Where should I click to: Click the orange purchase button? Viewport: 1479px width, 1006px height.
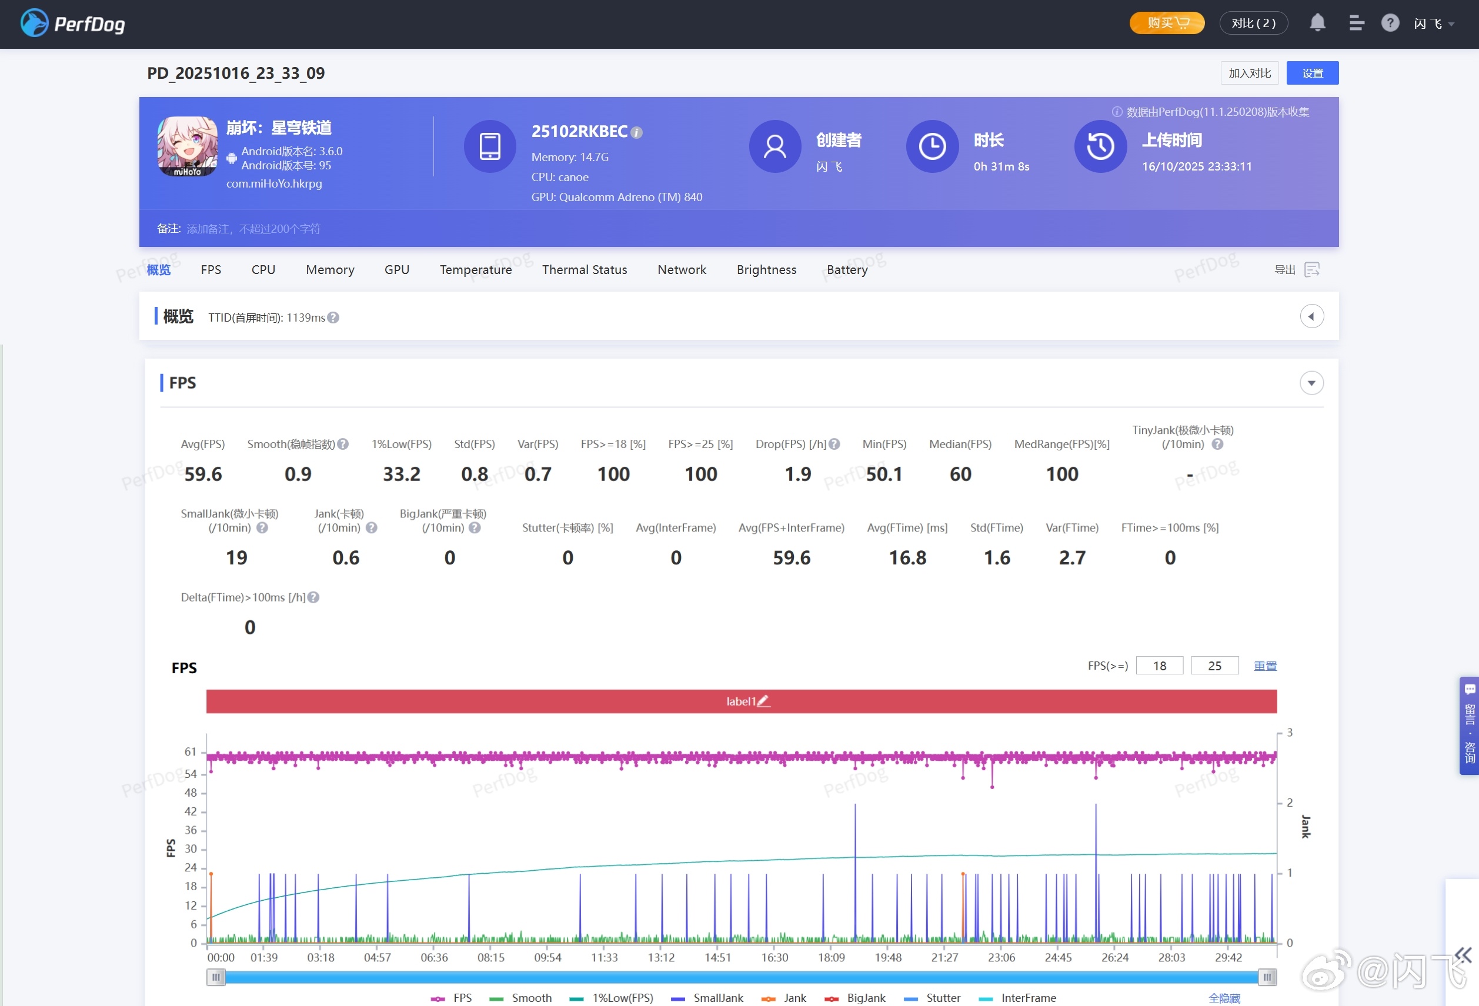point(1167,24)
